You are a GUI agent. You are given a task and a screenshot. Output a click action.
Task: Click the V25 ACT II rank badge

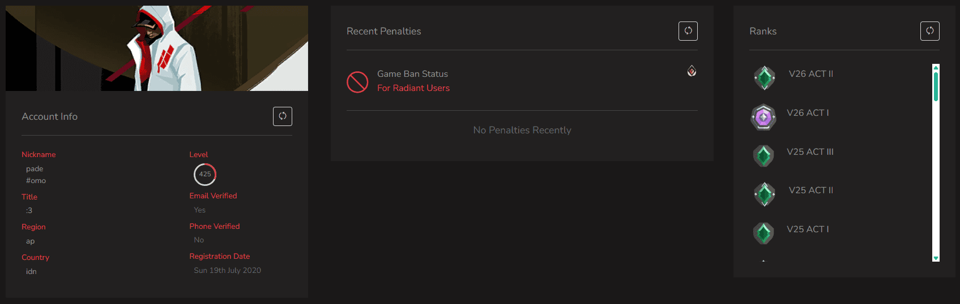(x=764, y=194)
